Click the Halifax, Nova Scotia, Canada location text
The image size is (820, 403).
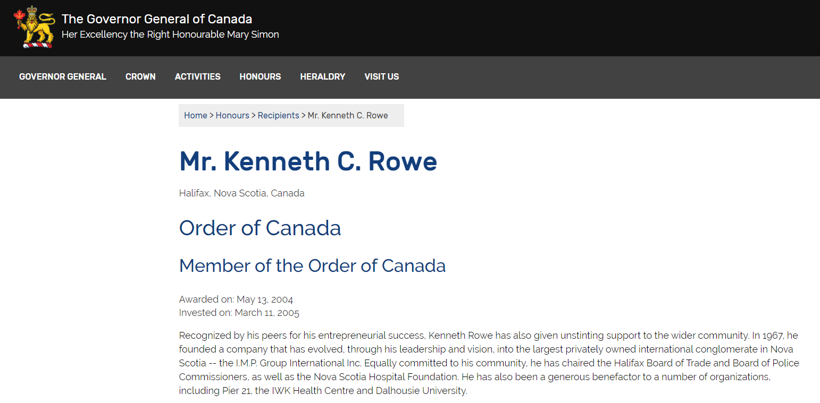point(242,193)
